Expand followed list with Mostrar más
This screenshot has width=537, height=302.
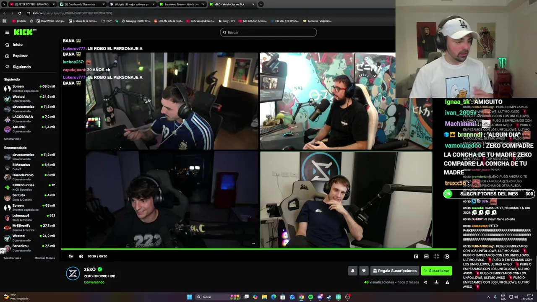[13, 139]
